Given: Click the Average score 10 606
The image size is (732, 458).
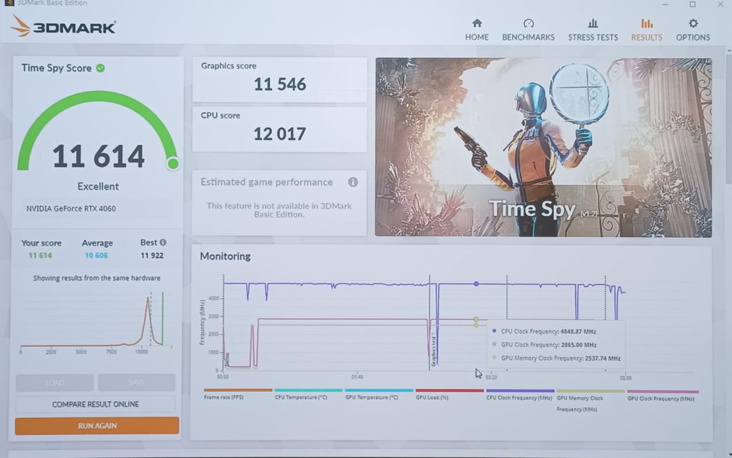Looking at the screenshot, I should pos(96,255).
